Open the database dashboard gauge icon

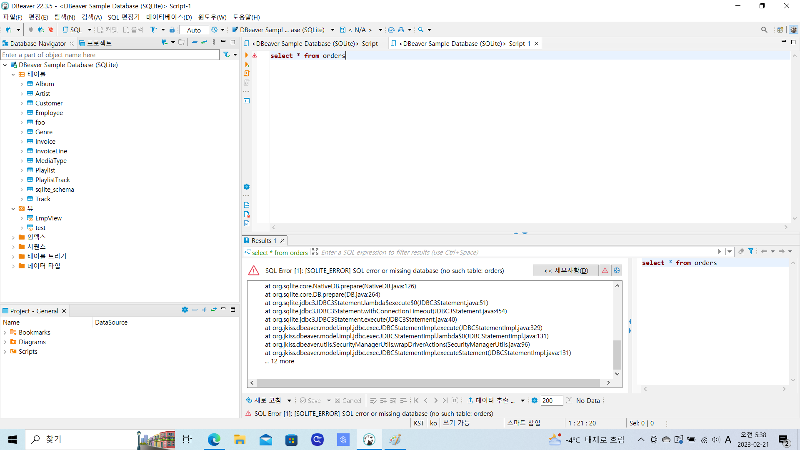[391, 30]
